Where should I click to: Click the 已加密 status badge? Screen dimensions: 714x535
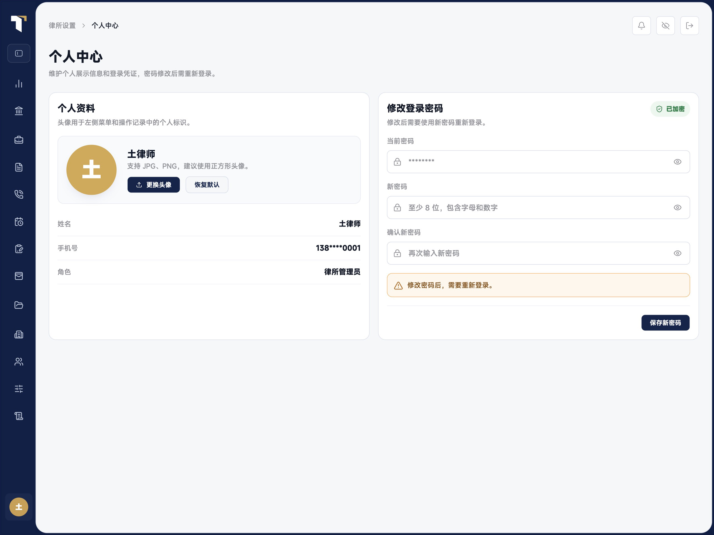(x=670, y=109)
